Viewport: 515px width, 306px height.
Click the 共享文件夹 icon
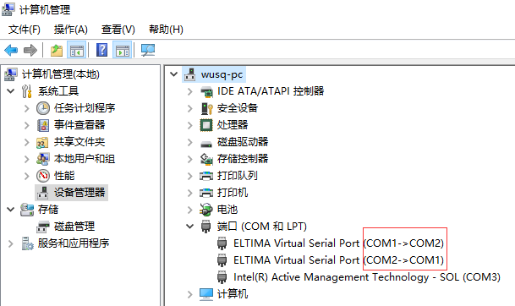[42, 142]
